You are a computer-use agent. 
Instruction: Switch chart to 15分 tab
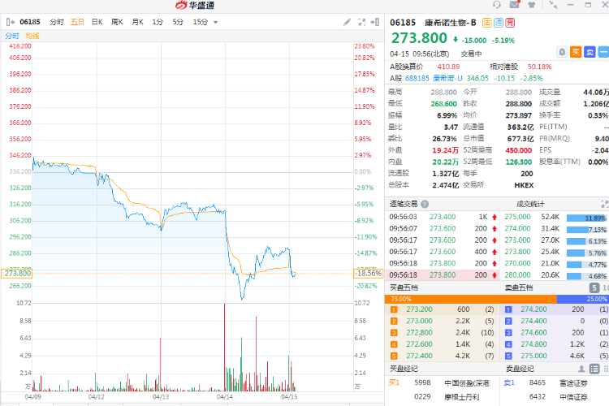point(201,22)
